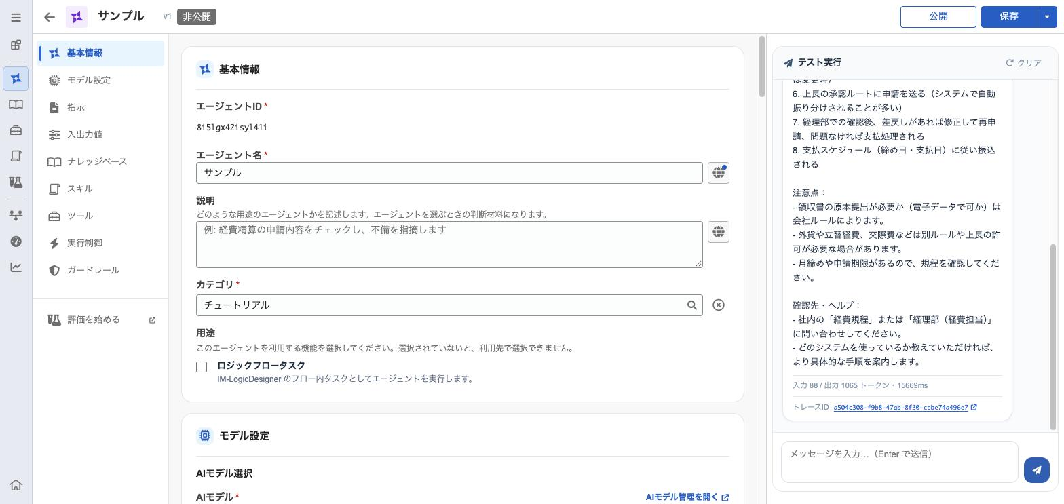Open the hamburger main menu
The height and width of the screenshot is (504, 1064).
[16, 17]
